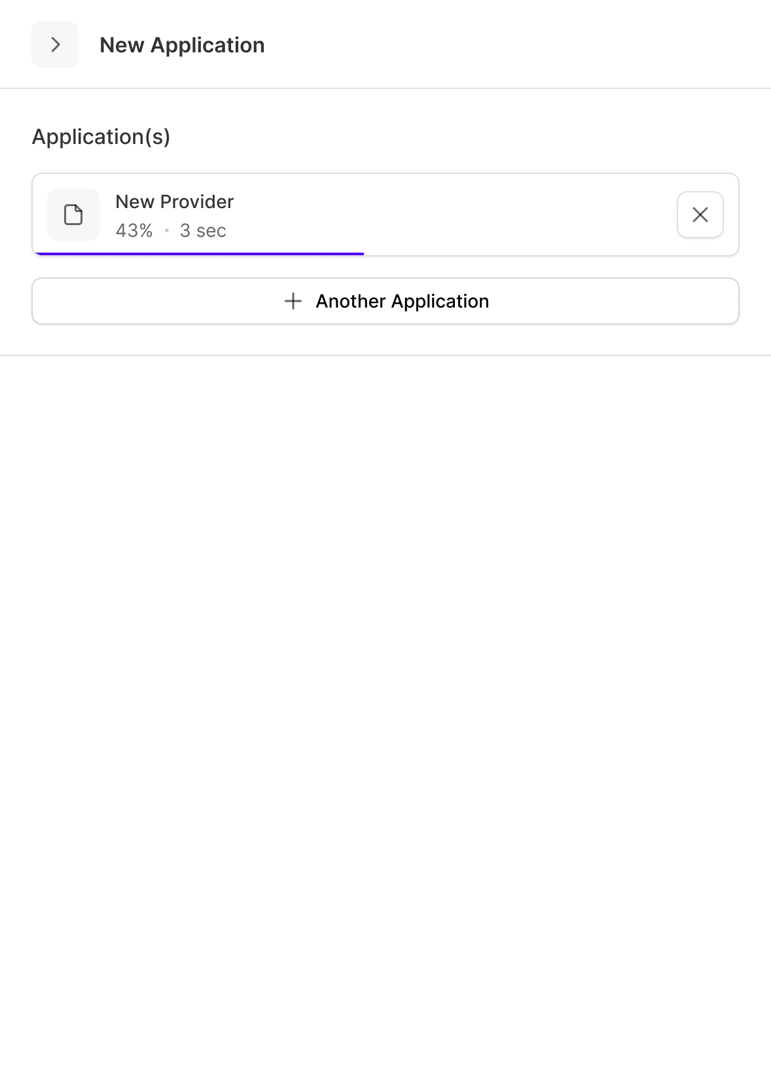The image size is (771, 1068).
Task: Click the New Application header title
Action: (182, 45)
